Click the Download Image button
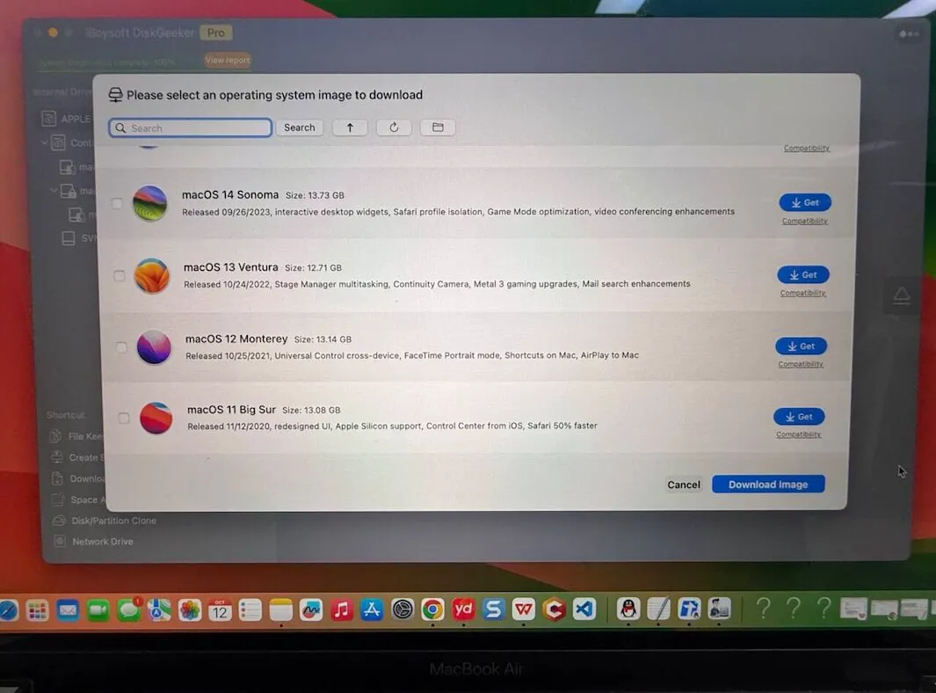Image resolution: width=936 pixels, height=693 pixels. tap(768, 485)
